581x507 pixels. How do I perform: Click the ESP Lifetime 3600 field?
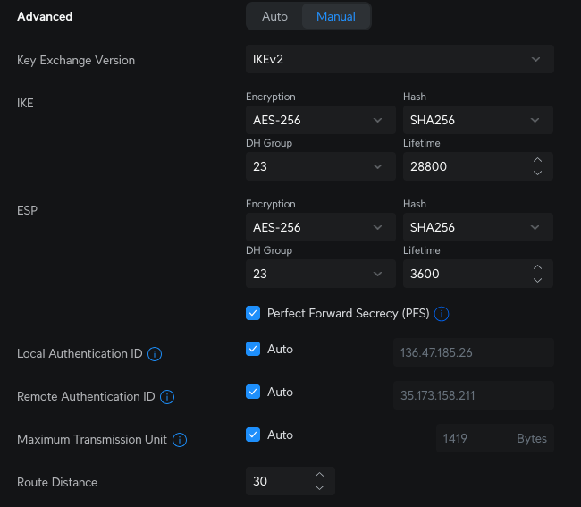click(478, 274)
